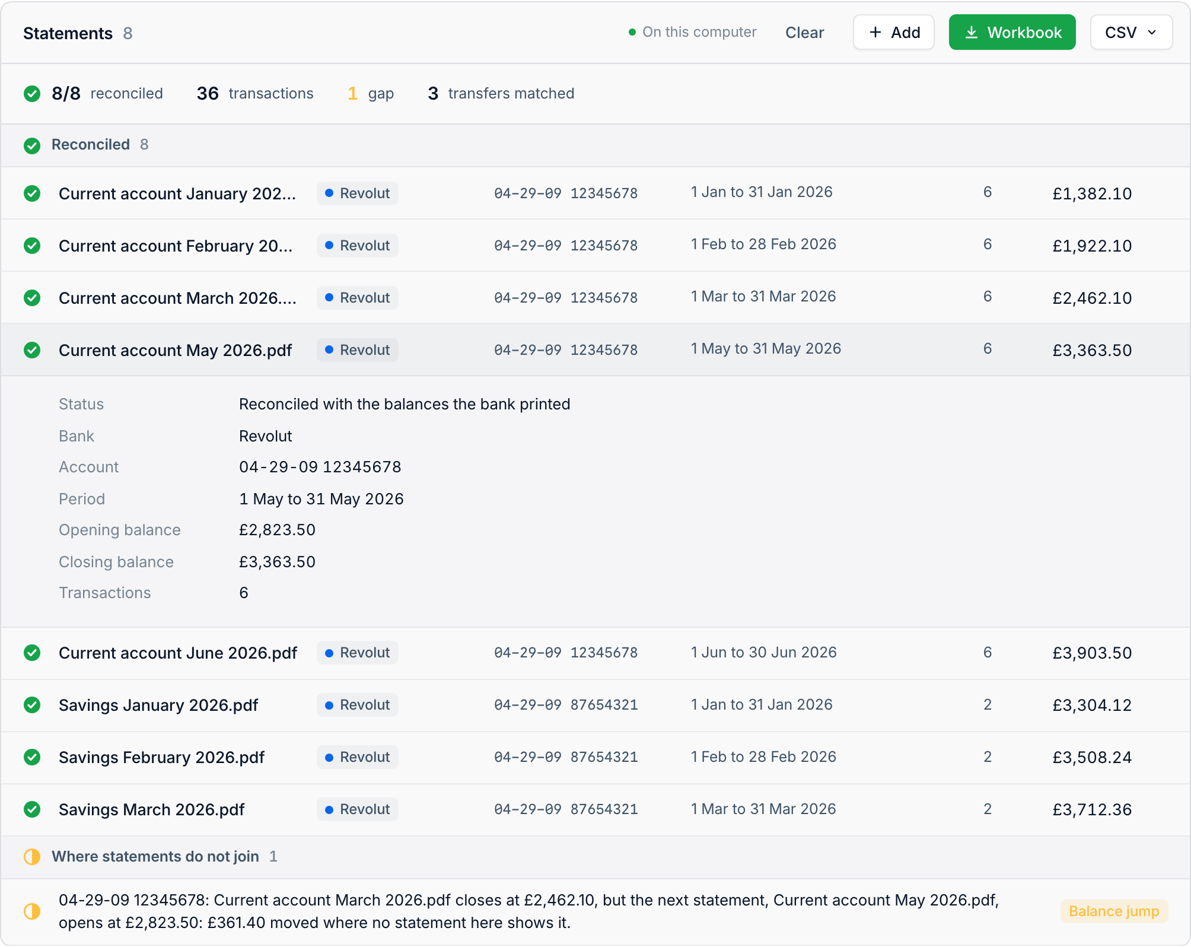Click the balance jump explanation message
The image size is (1191, 947).
tap(528, 911)
